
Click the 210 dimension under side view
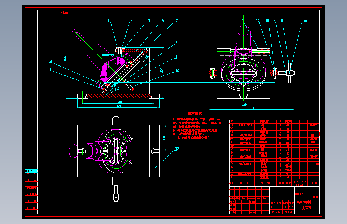tap(244, 104)
